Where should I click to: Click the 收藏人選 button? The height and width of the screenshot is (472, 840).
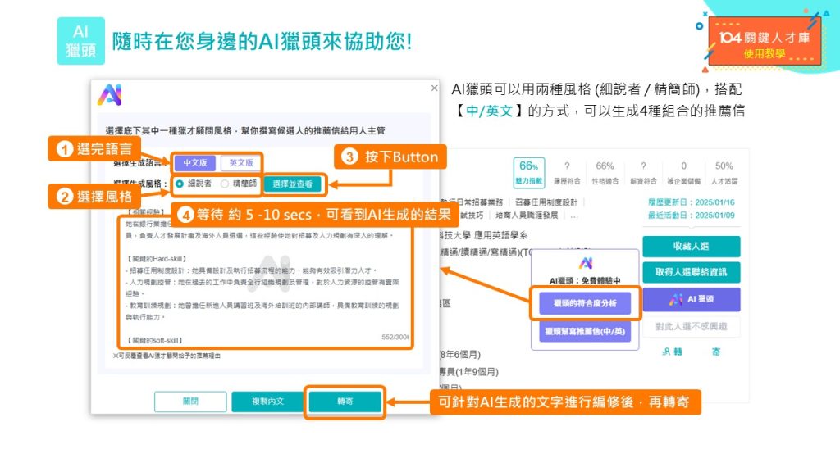(x=691, y=247)
